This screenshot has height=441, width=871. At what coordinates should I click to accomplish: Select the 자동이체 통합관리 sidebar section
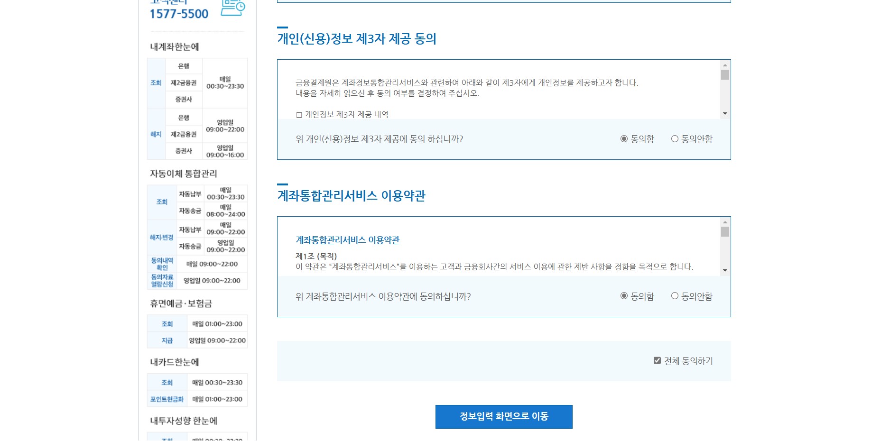coord(182,174)
